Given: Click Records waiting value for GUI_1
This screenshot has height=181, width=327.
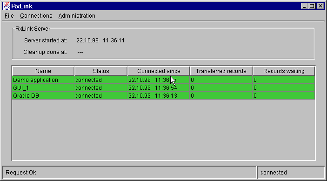Looking at the screenshot, I should coord(284,88).
